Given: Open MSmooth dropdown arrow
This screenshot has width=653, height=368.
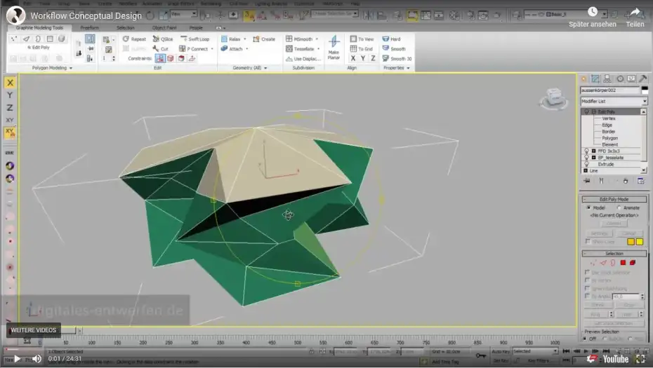Looking at the screenshot, I should [x=317, y=39].
